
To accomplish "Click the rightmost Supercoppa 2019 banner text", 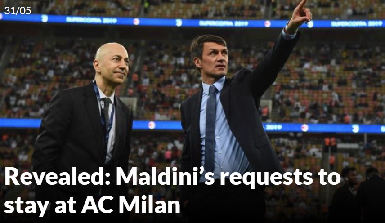I will 357,23.
